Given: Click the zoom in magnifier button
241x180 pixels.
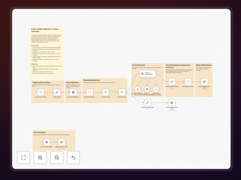Looking at the screenshot, I should point(40,158).
